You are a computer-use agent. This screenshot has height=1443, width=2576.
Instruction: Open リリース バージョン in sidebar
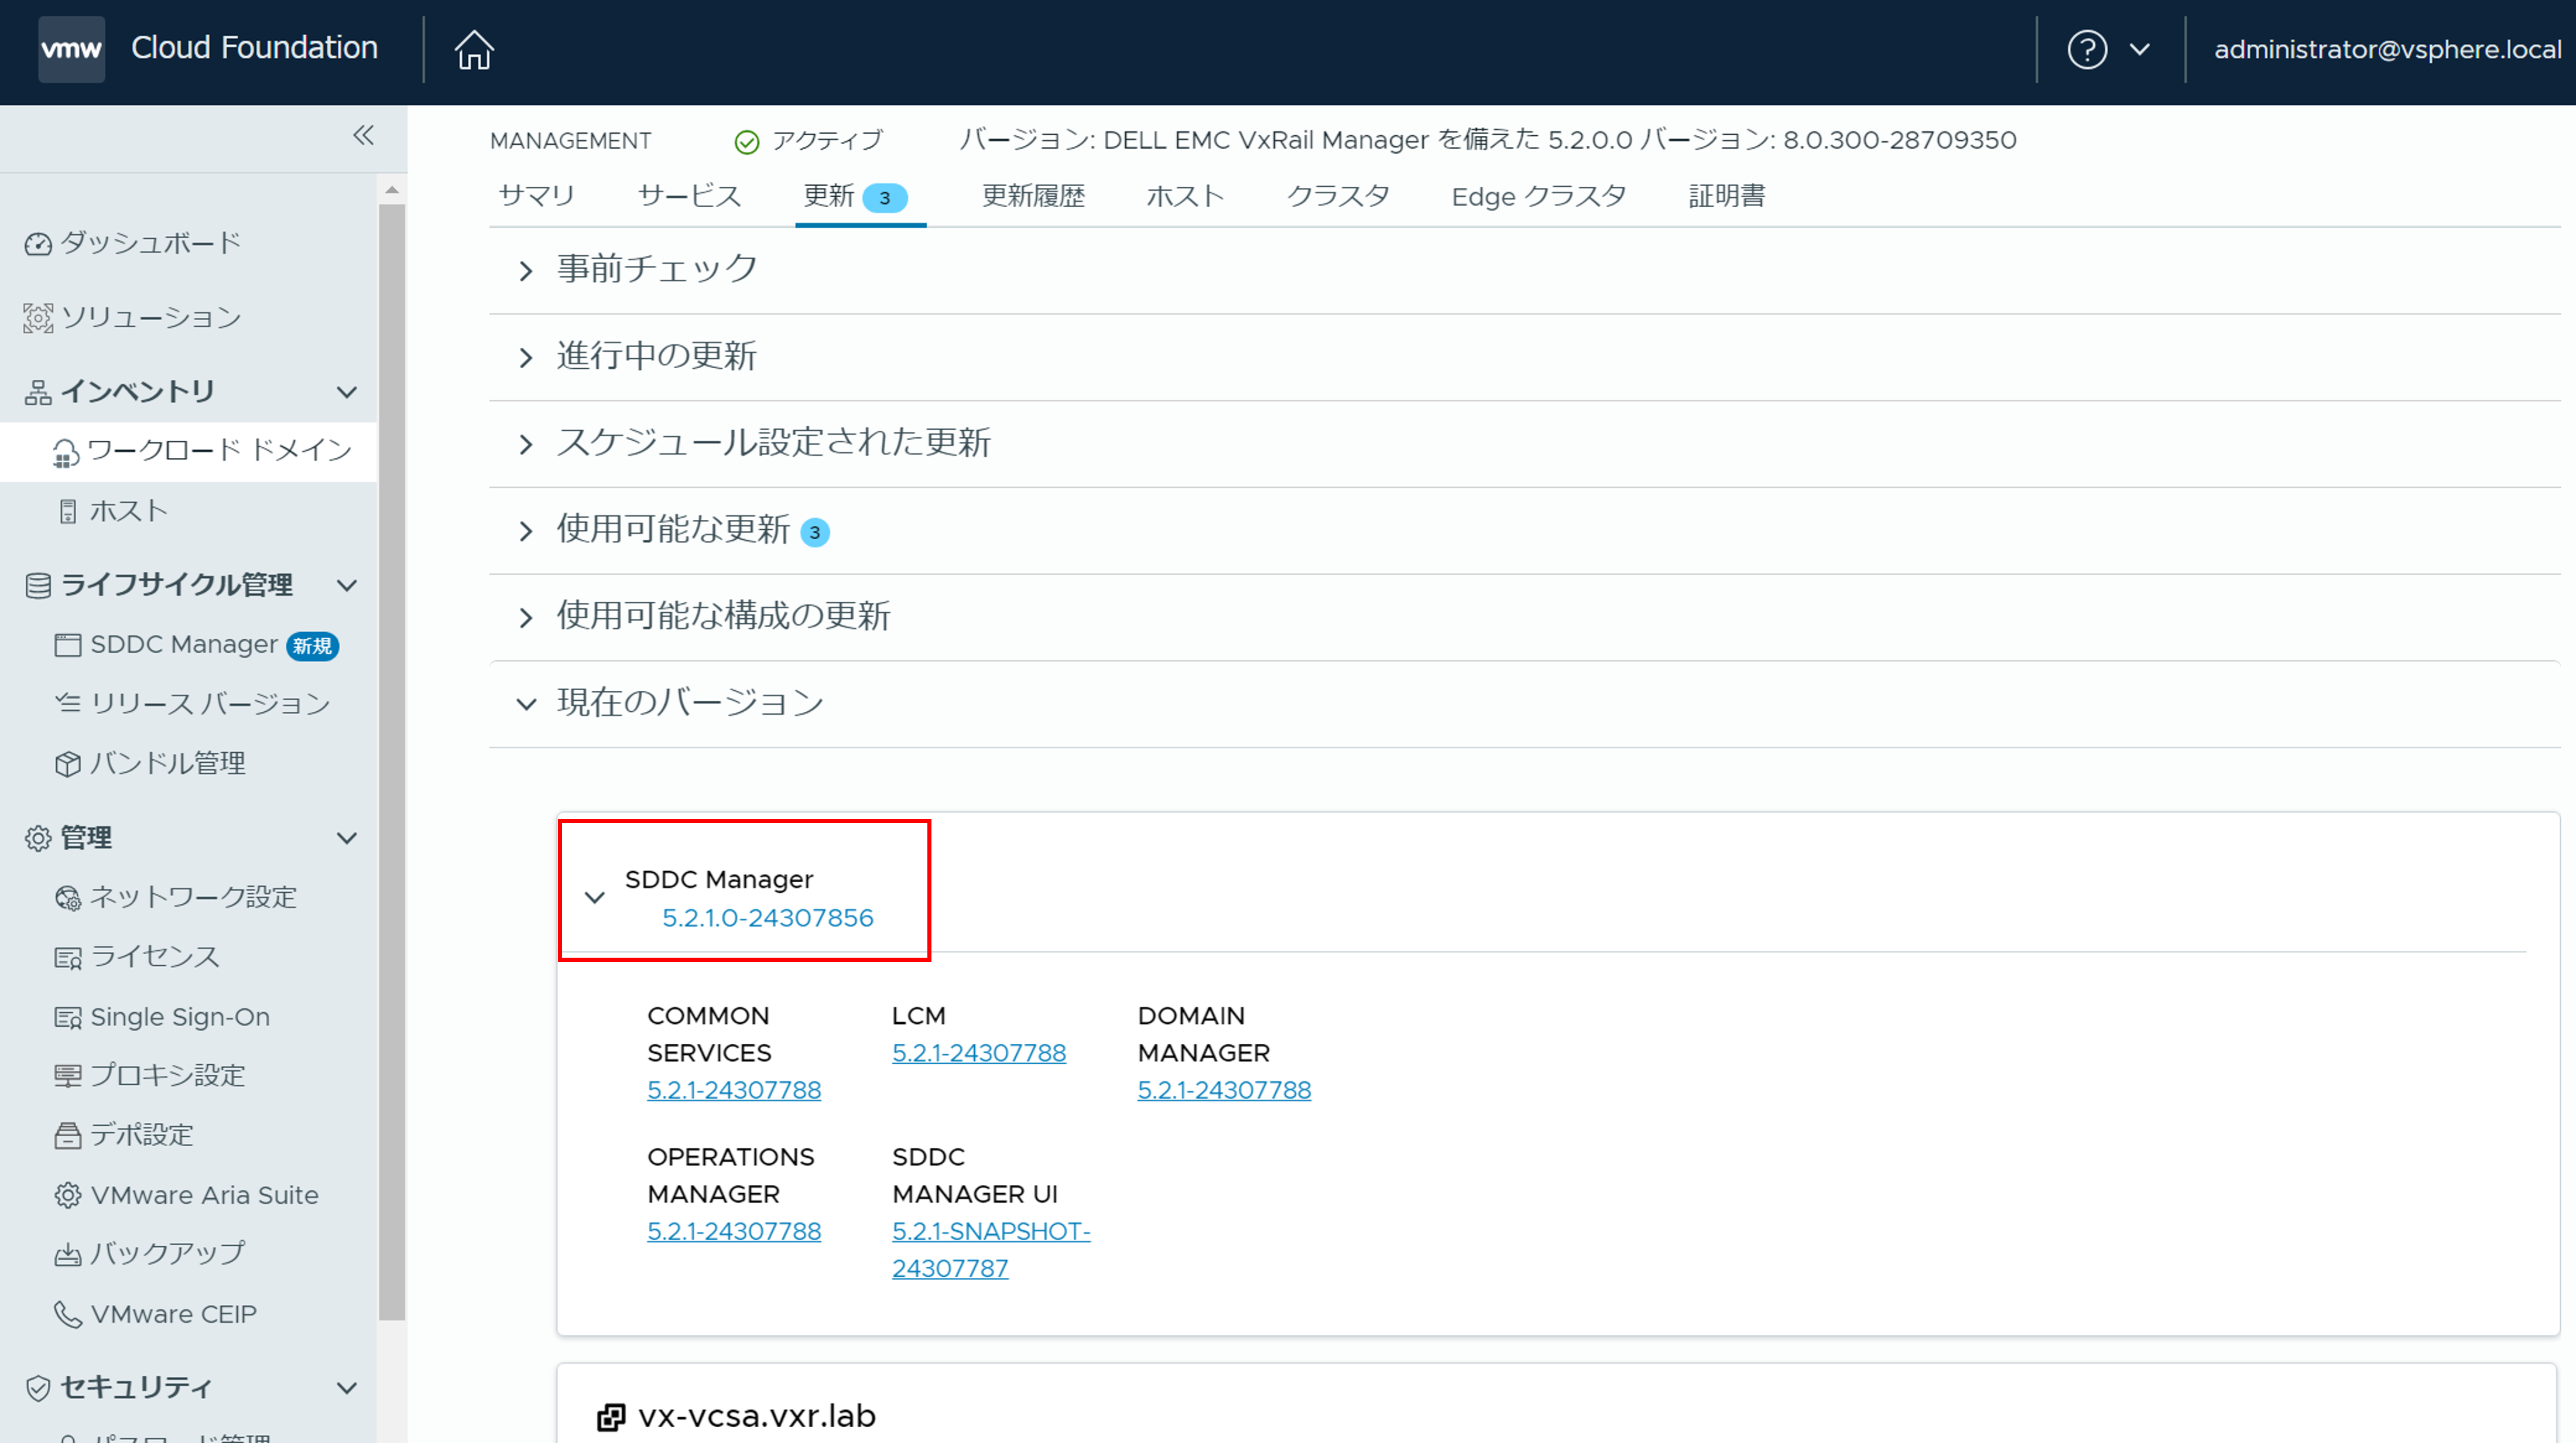coord(210,704)
